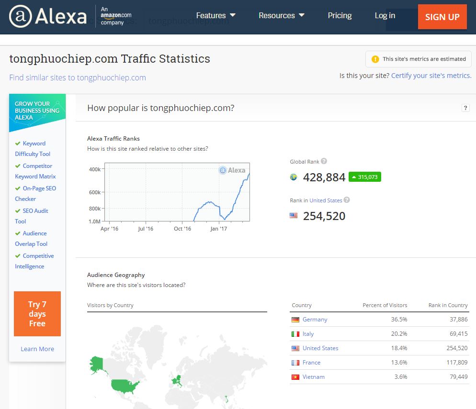Open United States country link in table
Viewport: 476px width, 409px height.
[x=320, y=348]
